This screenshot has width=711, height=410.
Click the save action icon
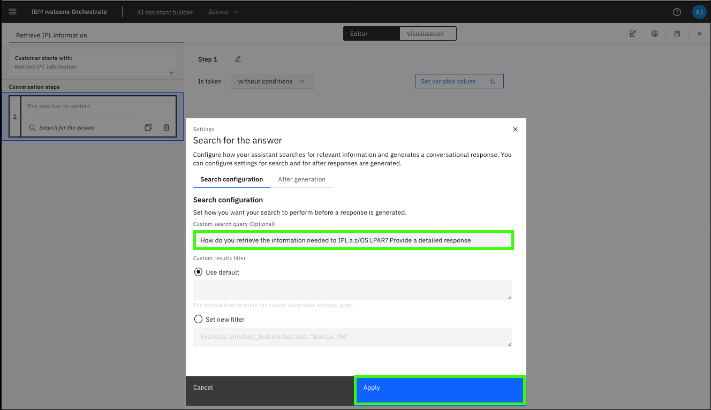click(x=677, y=34)
